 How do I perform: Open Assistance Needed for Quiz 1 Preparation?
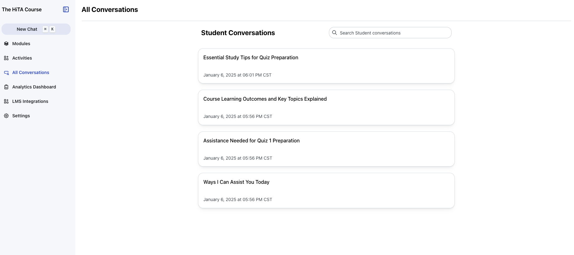coord(326,149)
